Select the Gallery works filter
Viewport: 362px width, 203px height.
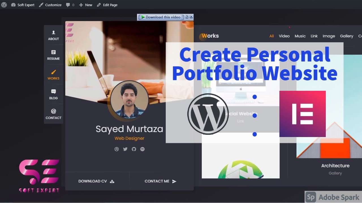coord(347,36)
